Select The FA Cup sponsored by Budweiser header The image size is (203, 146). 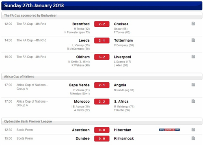102,15
